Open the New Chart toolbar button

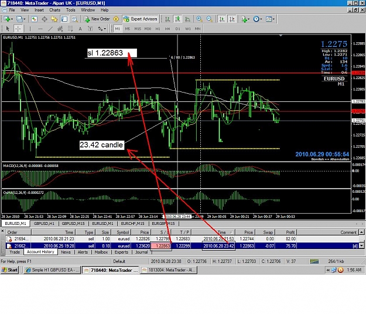pyautogui.click(x=8, y=19)
